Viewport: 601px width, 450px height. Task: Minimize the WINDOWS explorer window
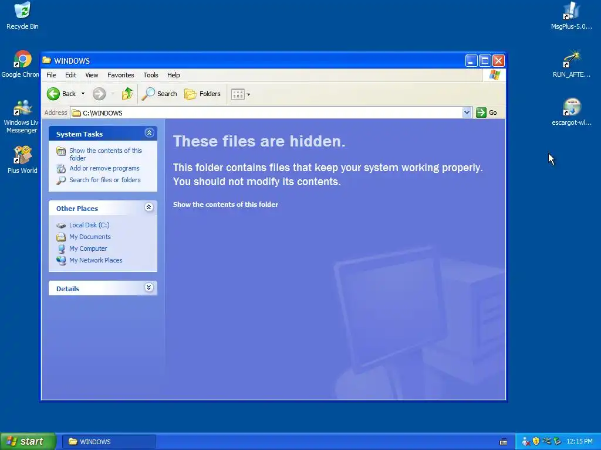click(471, 60)
